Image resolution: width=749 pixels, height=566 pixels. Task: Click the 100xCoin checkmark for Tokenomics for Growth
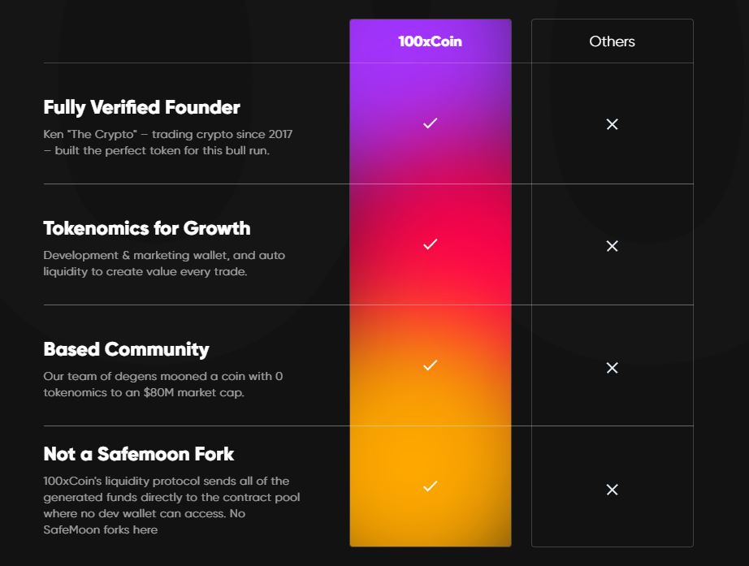point(431,244)
